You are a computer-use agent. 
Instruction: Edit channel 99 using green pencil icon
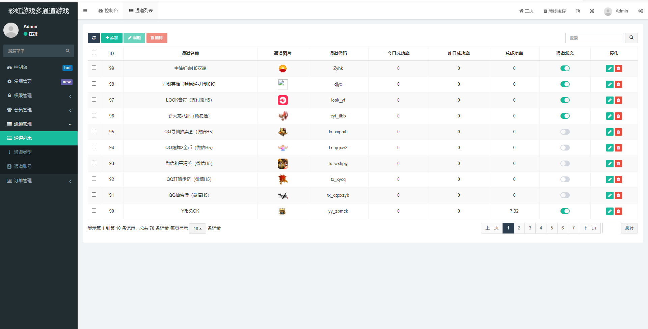[x=610, y=68]
